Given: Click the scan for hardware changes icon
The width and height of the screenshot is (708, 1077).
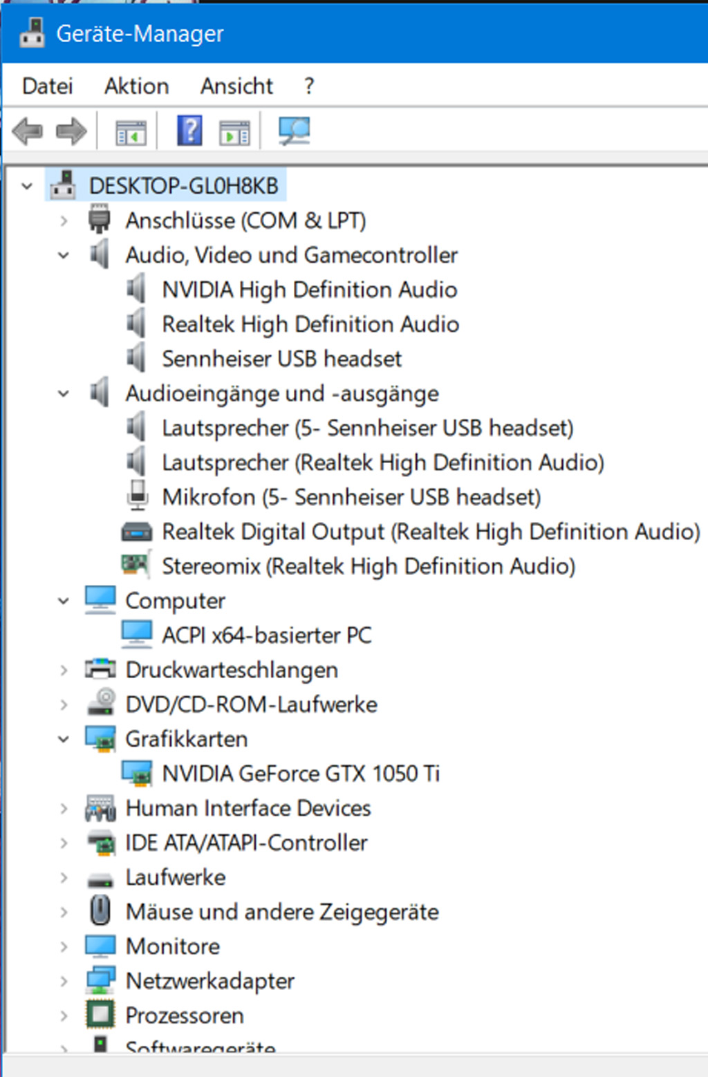Looking at the screenshot, I should [294, 130].
